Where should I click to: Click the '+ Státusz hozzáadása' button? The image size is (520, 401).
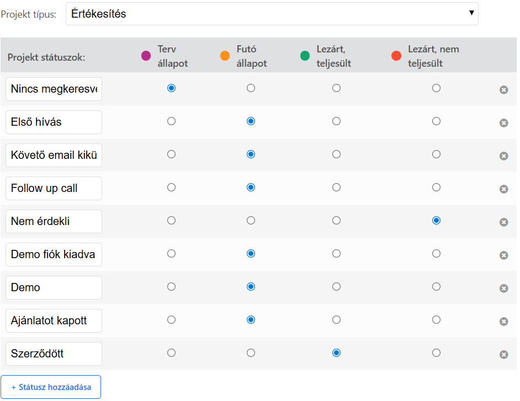51,387
